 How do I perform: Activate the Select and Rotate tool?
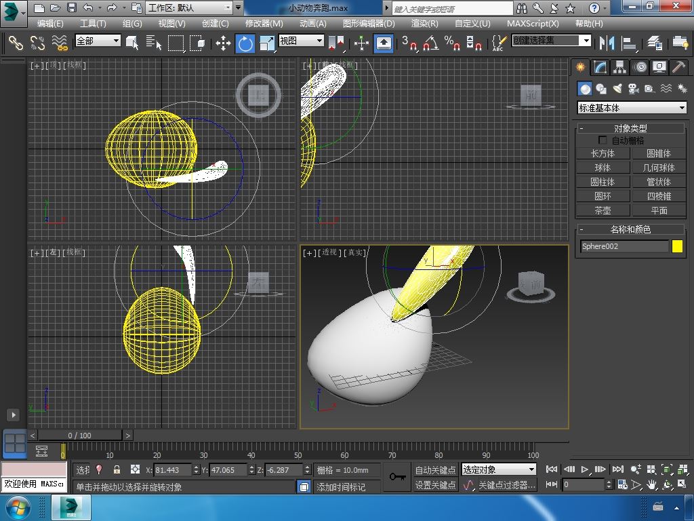[245, 43]
